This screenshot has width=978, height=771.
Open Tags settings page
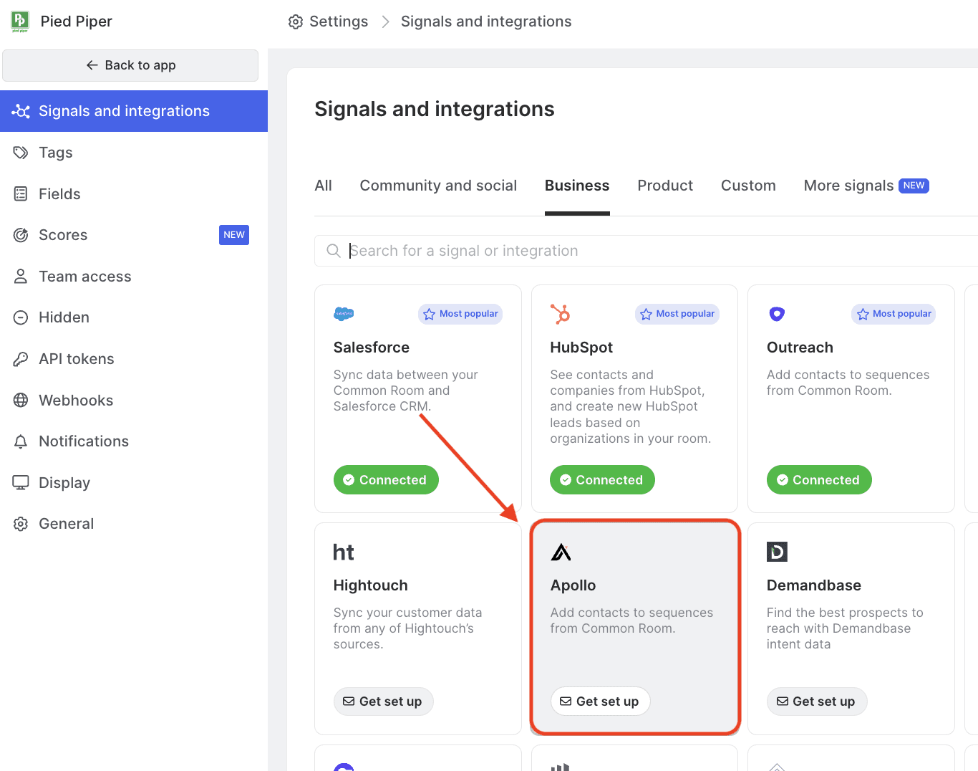[x=134, y=153]
